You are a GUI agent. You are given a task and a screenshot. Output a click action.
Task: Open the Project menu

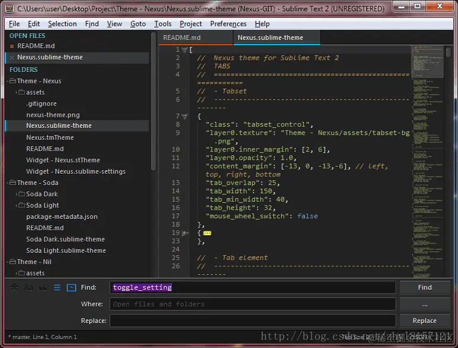tap(191, 24)
